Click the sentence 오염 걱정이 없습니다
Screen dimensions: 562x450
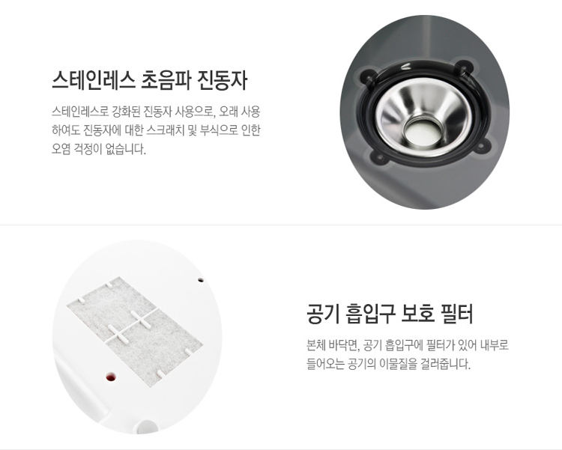coord(99,149)
